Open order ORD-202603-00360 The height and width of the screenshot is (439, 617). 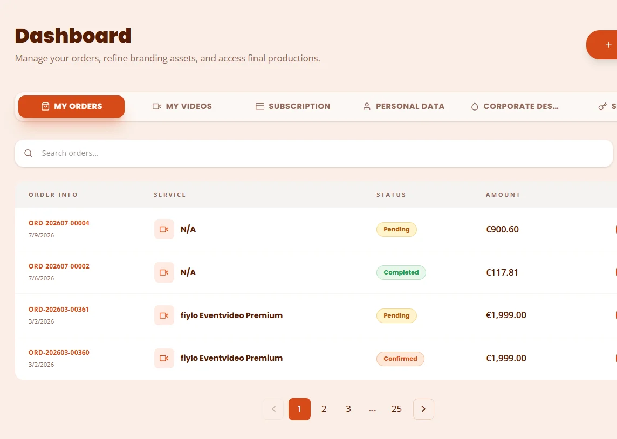[59, 353]
